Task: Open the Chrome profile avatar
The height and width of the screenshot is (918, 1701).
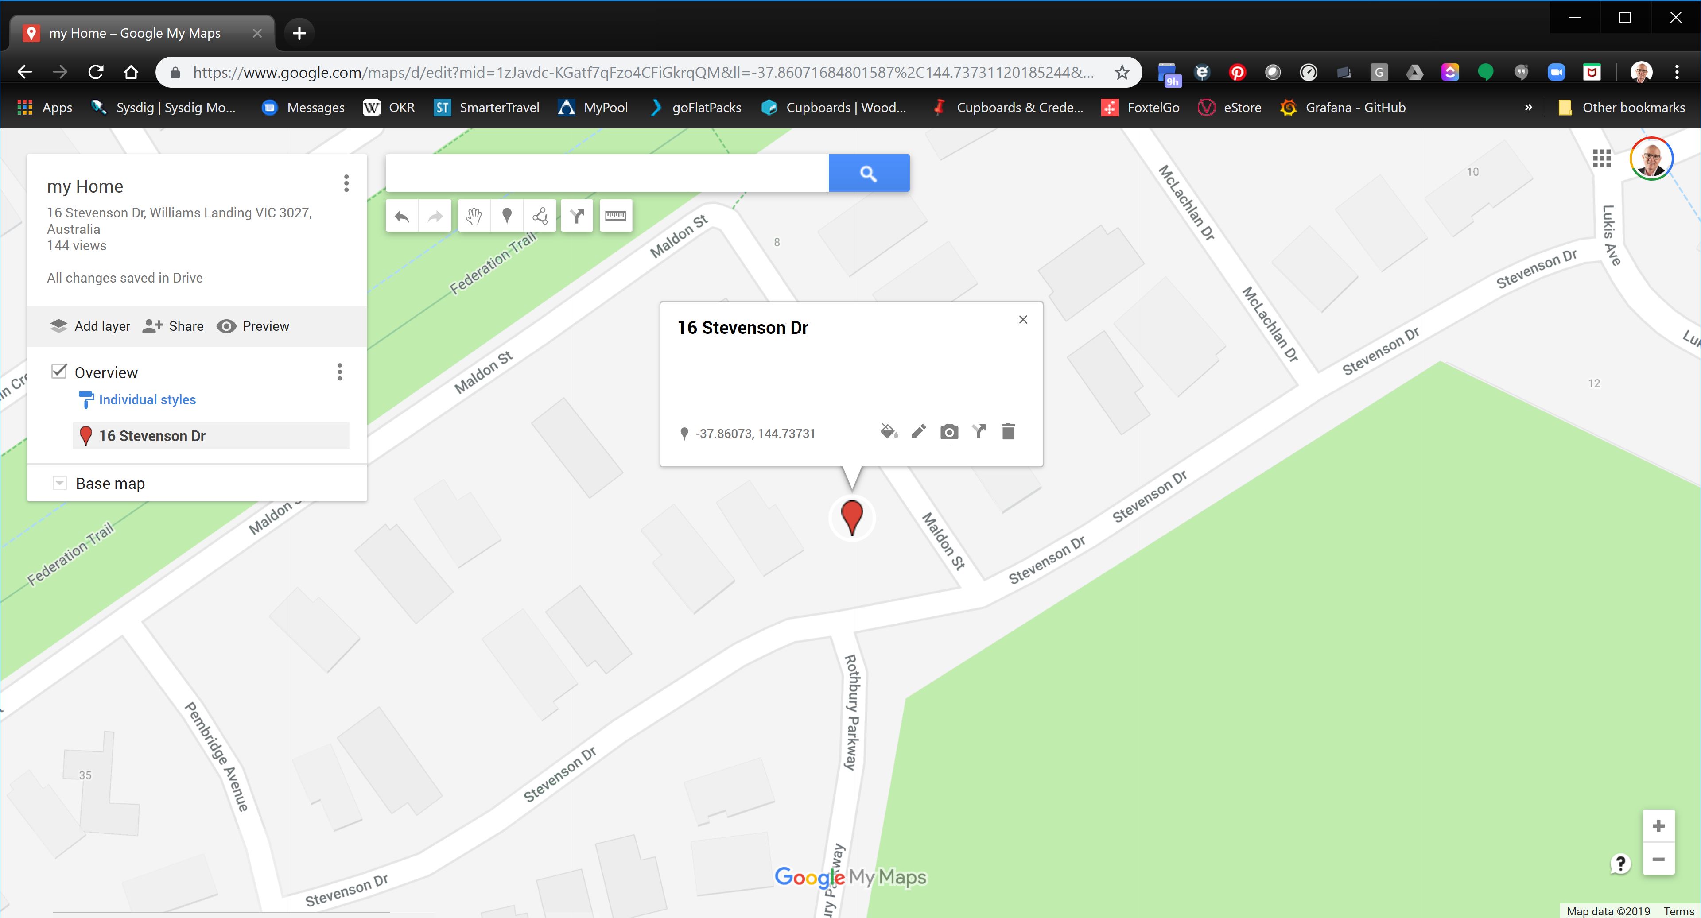Action: point(1641,72)
